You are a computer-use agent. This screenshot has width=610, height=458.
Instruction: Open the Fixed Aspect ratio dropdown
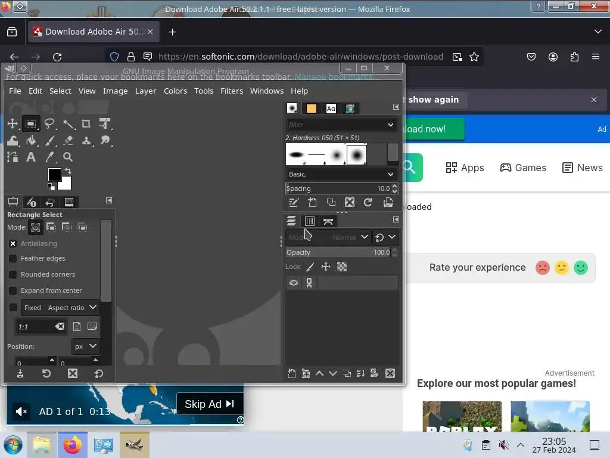[60, 308]
